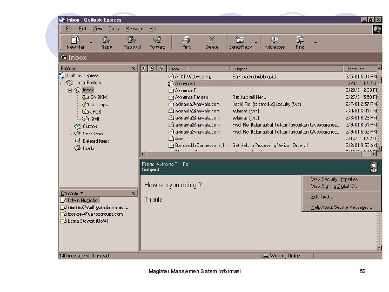The image size is (389, 292).
Task: Select the AT&T WebHosting message
Action: [x=259, y=76]
